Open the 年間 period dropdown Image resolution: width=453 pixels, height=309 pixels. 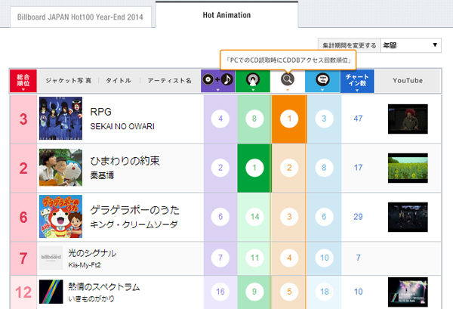click(411, 46)
